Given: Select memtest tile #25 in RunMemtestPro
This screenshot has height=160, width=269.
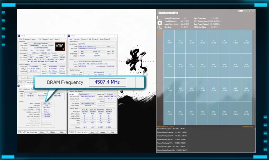Looking at the screenshot, I should [x=169, y=113].
